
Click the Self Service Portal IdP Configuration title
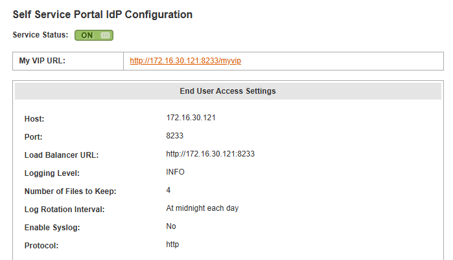102,14
